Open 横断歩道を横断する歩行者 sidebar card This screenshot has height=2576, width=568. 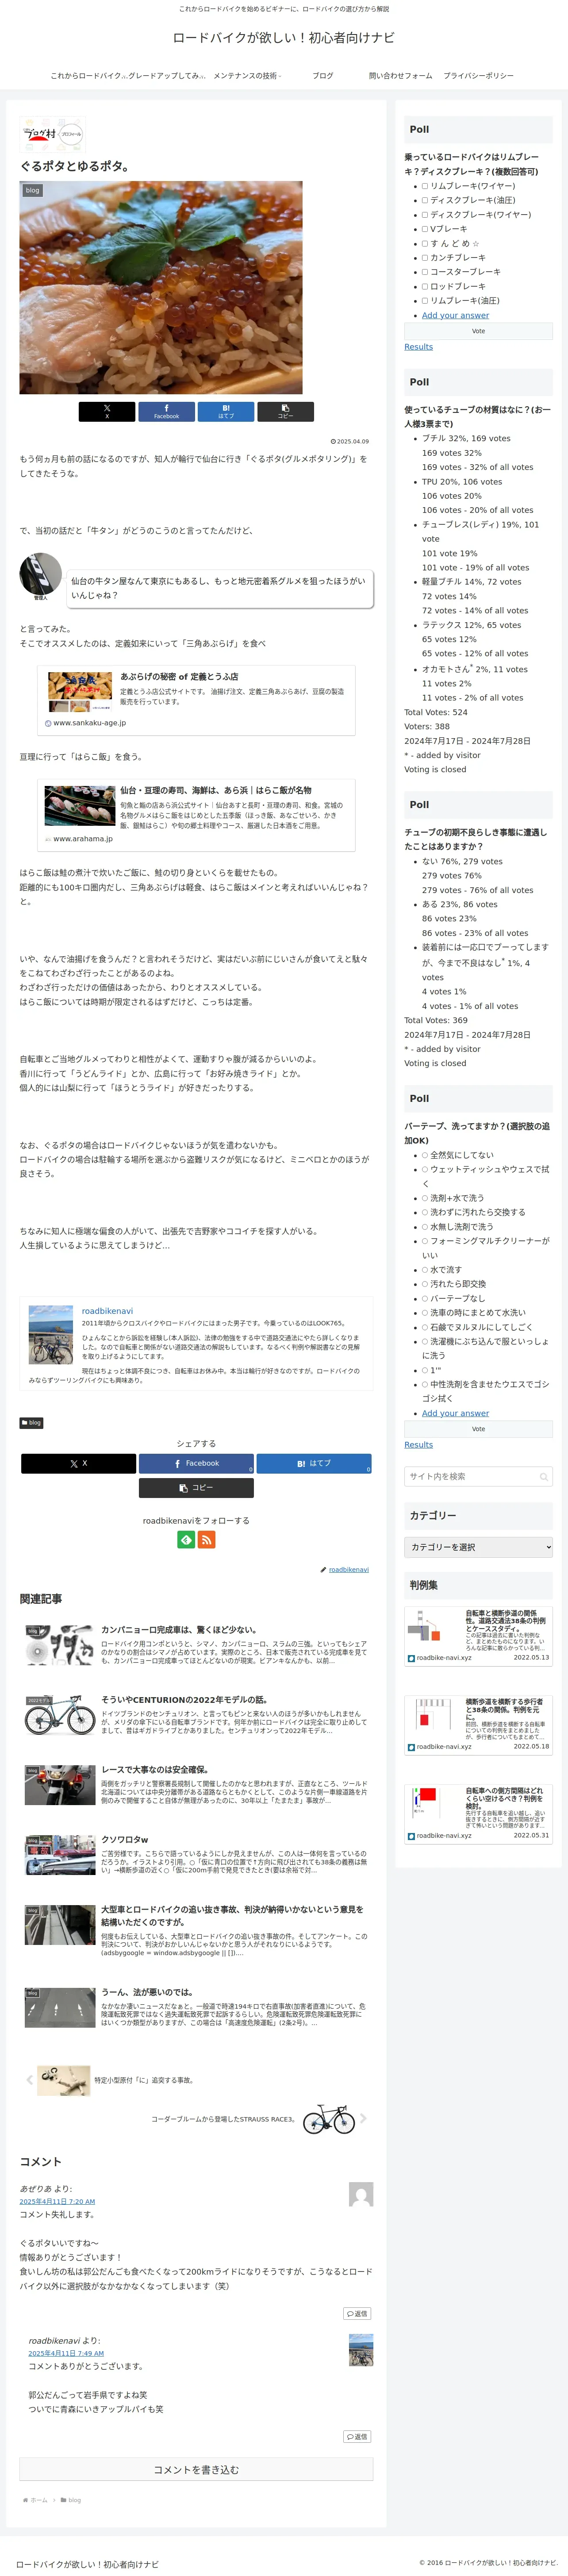coord(478,1725)
